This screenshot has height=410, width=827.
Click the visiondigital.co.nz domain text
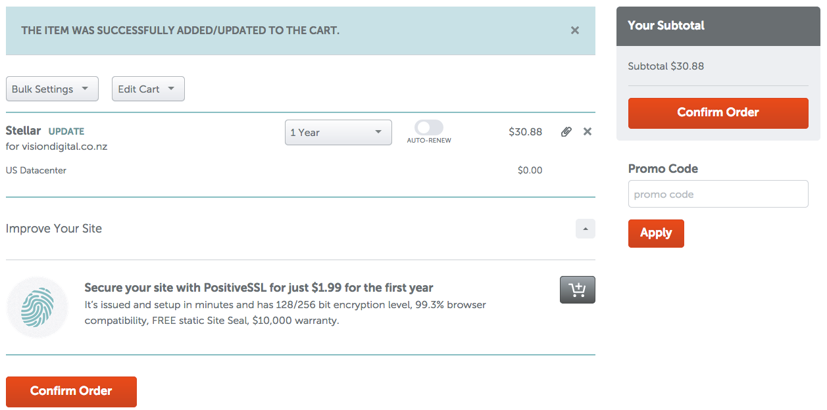click(x=64, y=147)
